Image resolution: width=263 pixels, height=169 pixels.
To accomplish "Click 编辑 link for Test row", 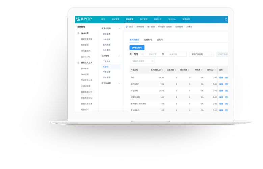I will click(x=221, y=77).
